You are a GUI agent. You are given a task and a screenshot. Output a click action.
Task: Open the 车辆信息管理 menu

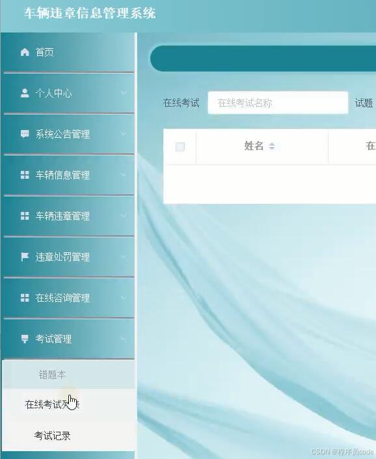[69, 175]
